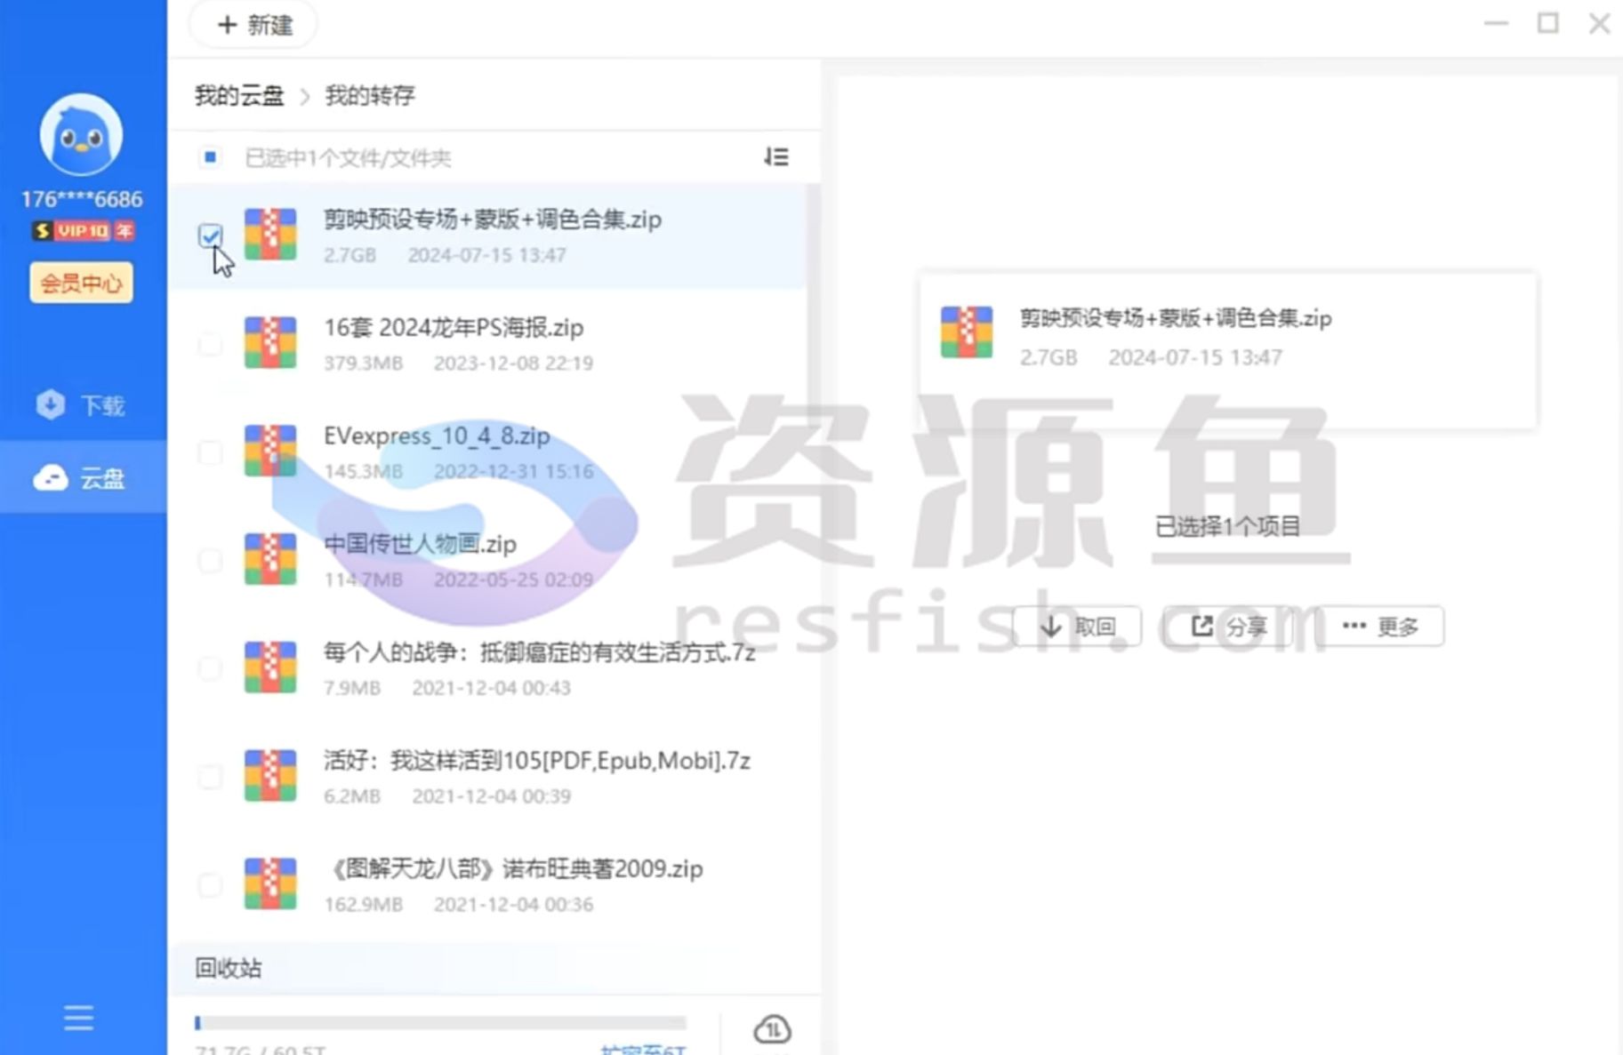This screenshot has width=1623, height=1055.
Task: Select 《图解天龙八部》诺布旺典著2009.zip
Action: [515, 869]
